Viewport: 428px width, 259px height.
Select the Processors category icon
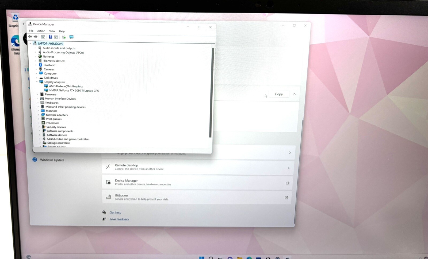(43, 123)
